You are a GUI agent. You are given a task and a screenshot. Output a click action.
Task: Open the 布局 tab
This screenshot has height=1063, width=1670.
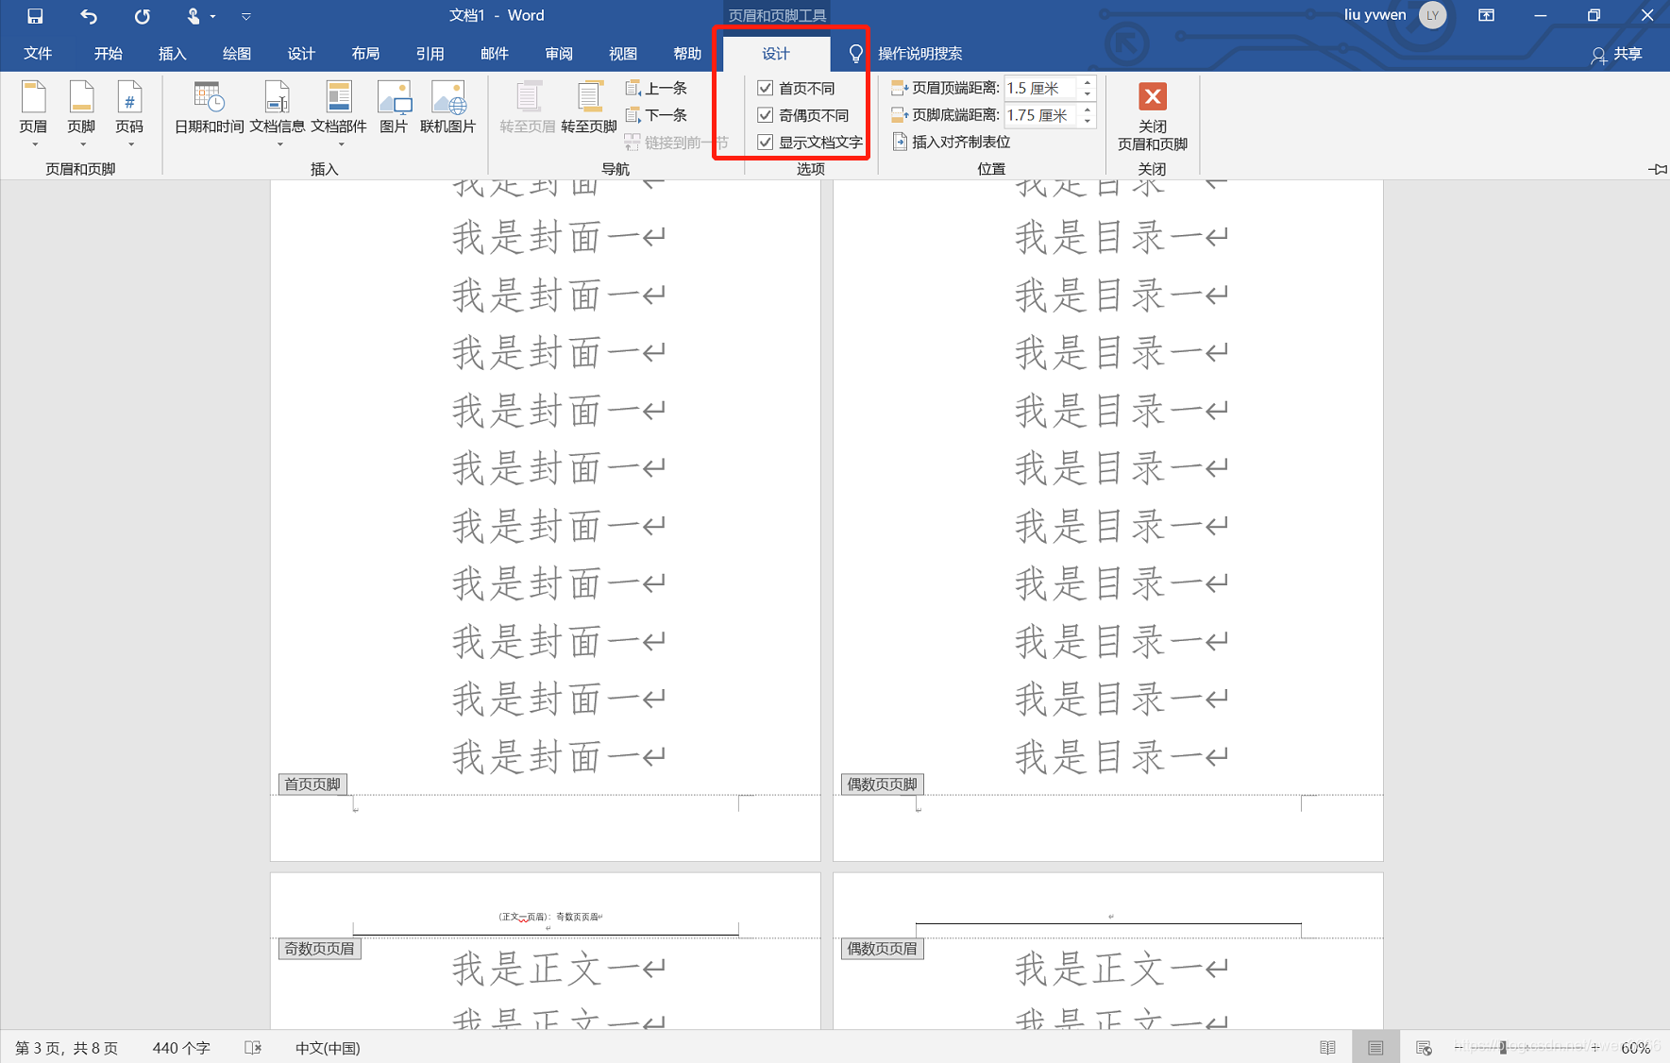tap(365, 54)
